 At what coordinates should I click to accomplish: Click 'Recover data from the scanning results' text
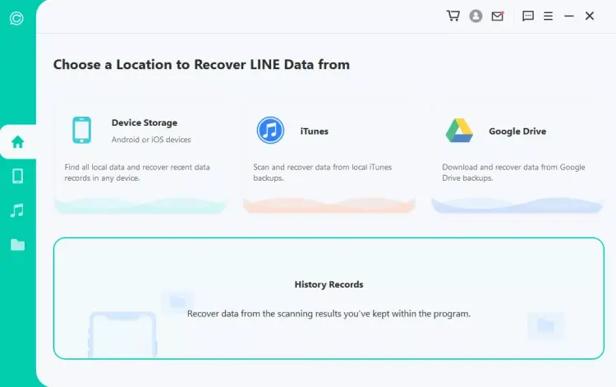point(329,314)
